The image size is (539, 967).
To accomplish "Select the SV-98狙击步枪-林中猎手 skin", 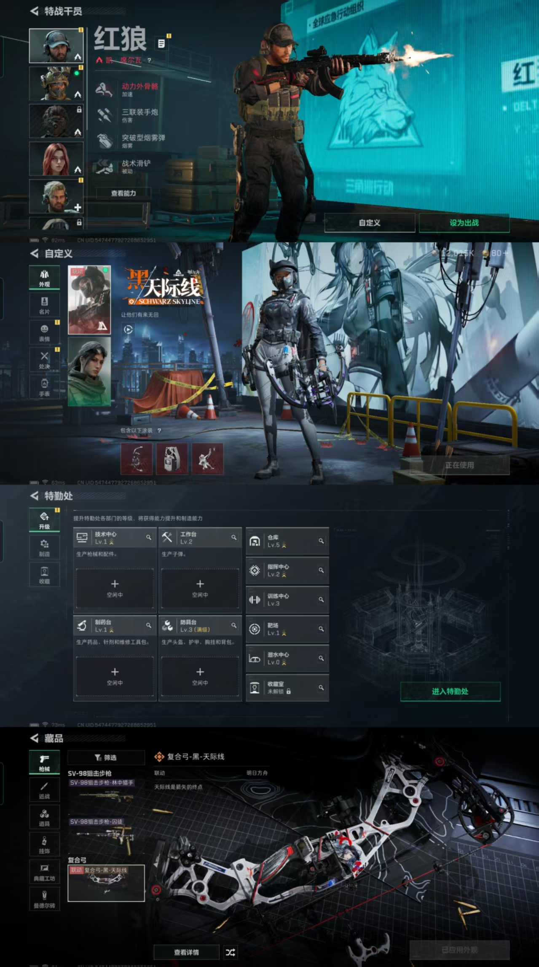I will pyautogui.click(x=106, y=796).
